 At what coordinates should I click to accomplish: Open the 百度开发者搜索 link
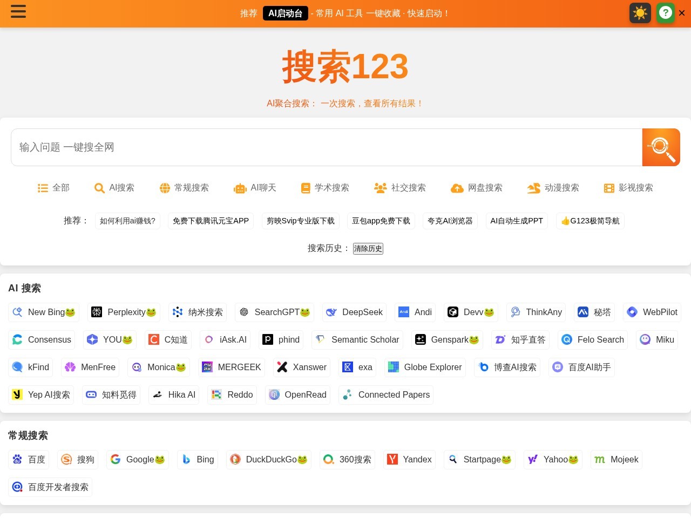[x=50, y=487]
